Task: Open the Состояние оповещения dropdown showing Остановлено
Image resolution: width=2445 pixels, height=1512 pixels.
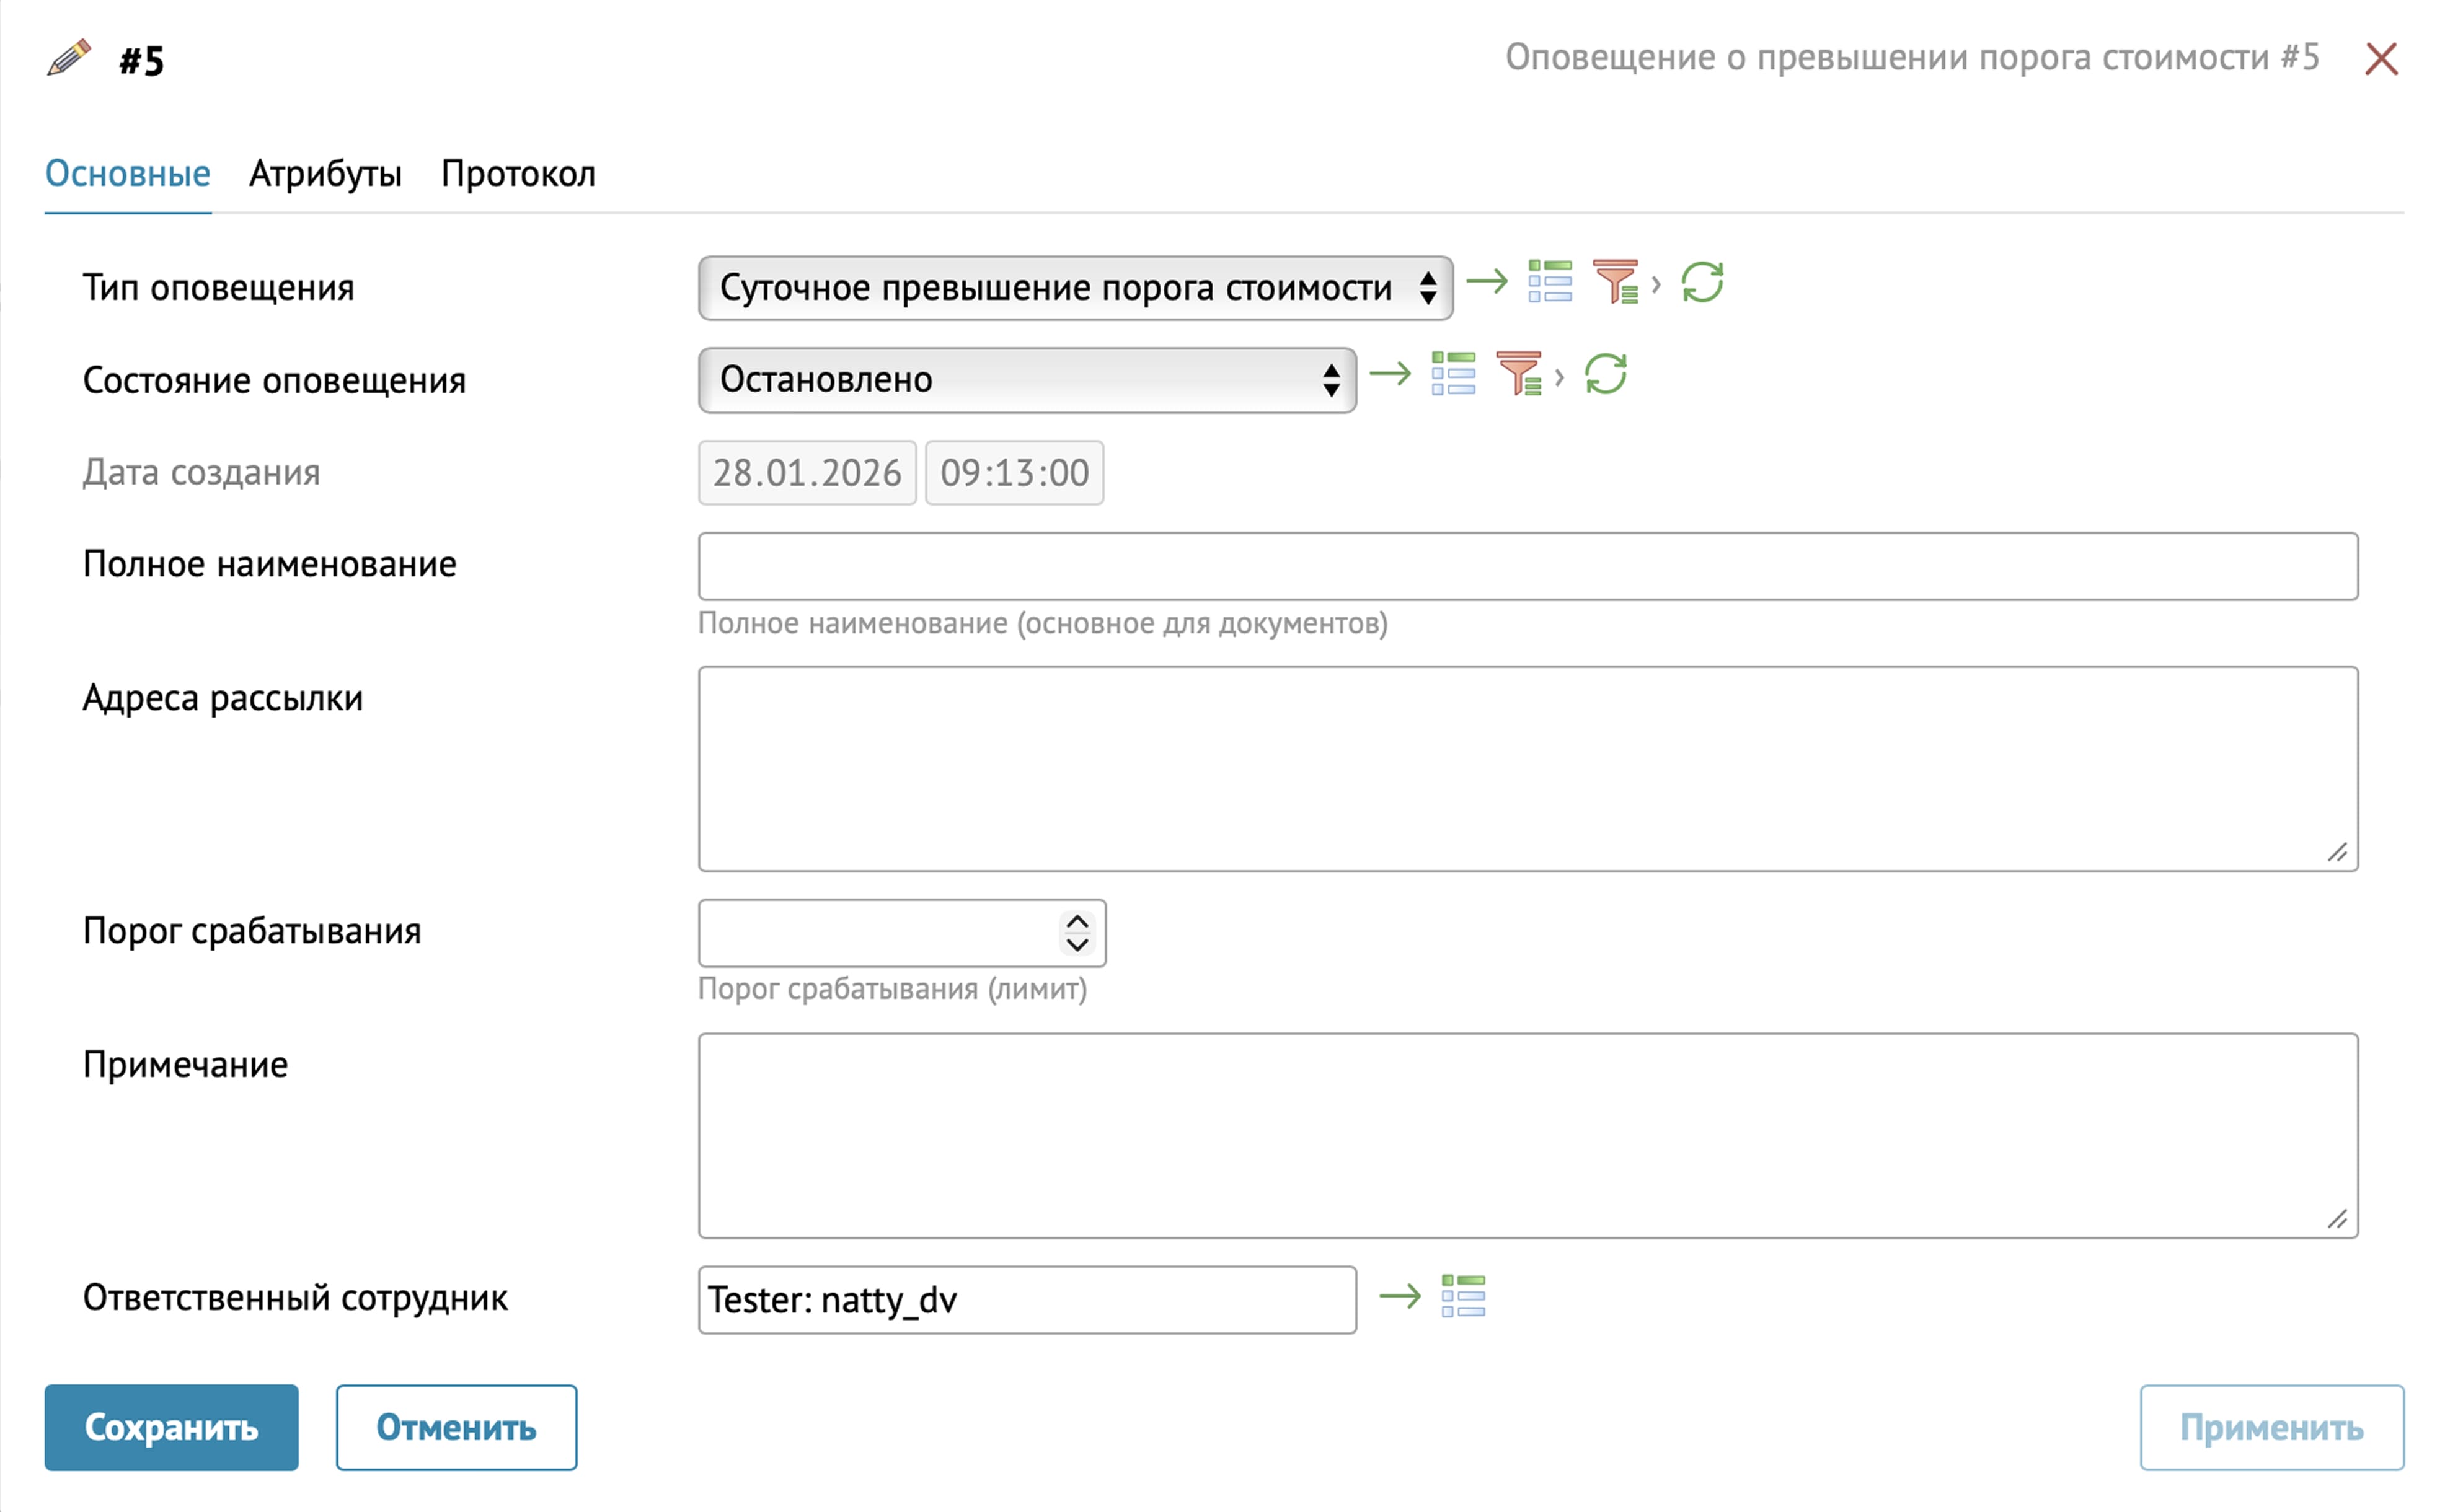Action: coord(1027,380)
